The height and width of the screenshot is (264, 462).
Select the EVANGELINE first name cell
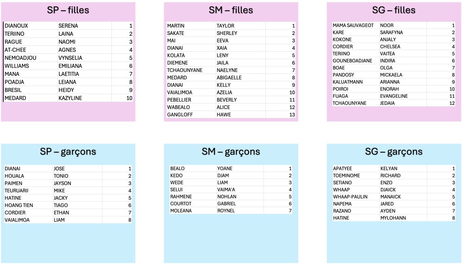pyautogui.click(x=403, y=96)
